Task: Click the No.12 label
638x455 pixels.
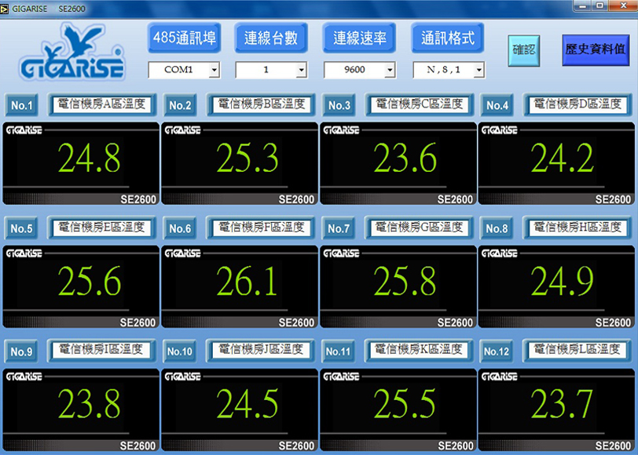Action: click(x=497, y=351)
